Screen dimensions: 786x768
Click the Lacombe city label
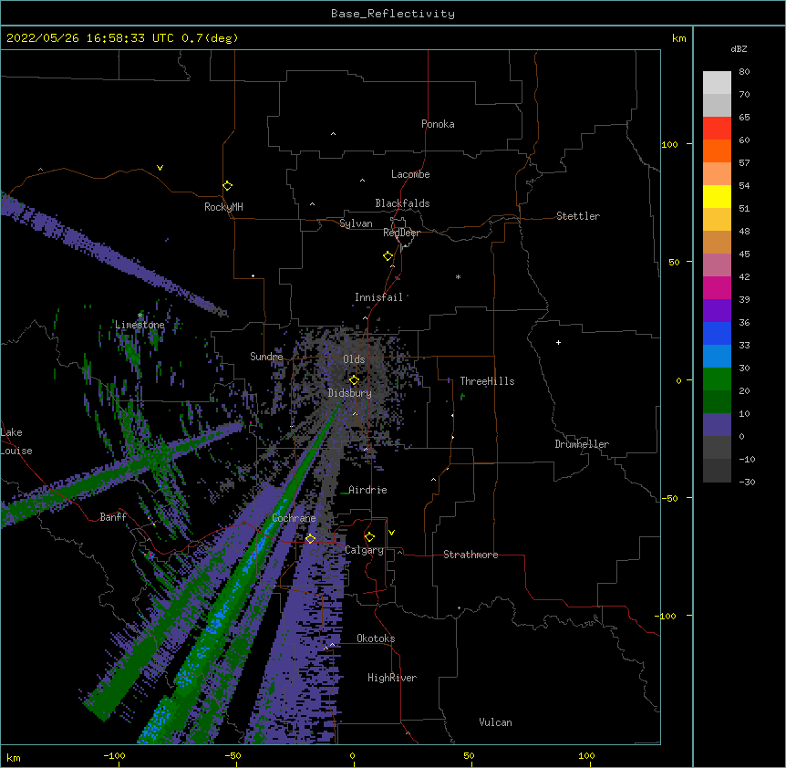coord(410,174)
